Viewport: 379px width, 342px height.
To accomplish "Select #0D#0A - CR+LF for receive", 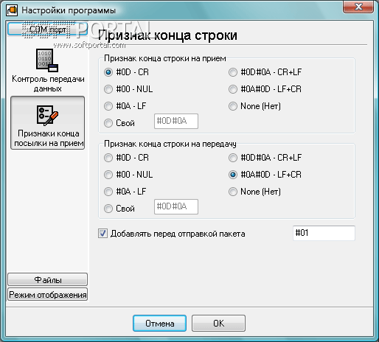I will coord(265,72).
